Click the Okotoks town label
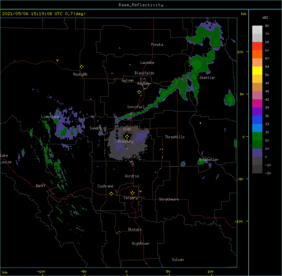The image size is (282, 276). coord(135,229)
